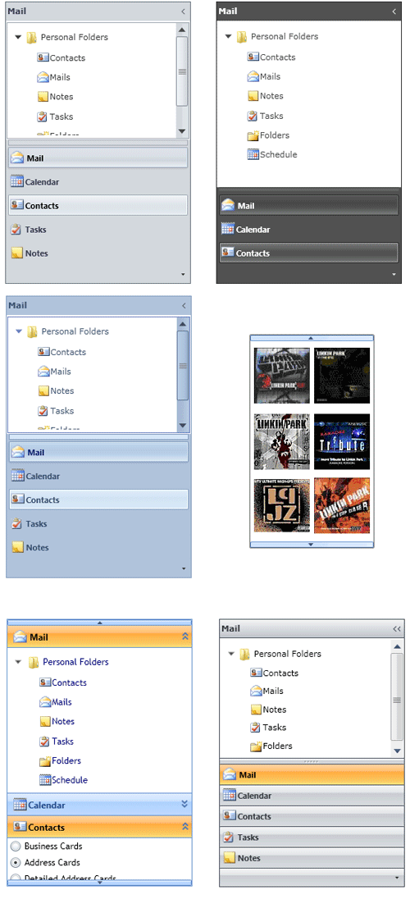Click scroll-down arrow below album cover grid
Screen dimensions: 410x899
[312, 544]
